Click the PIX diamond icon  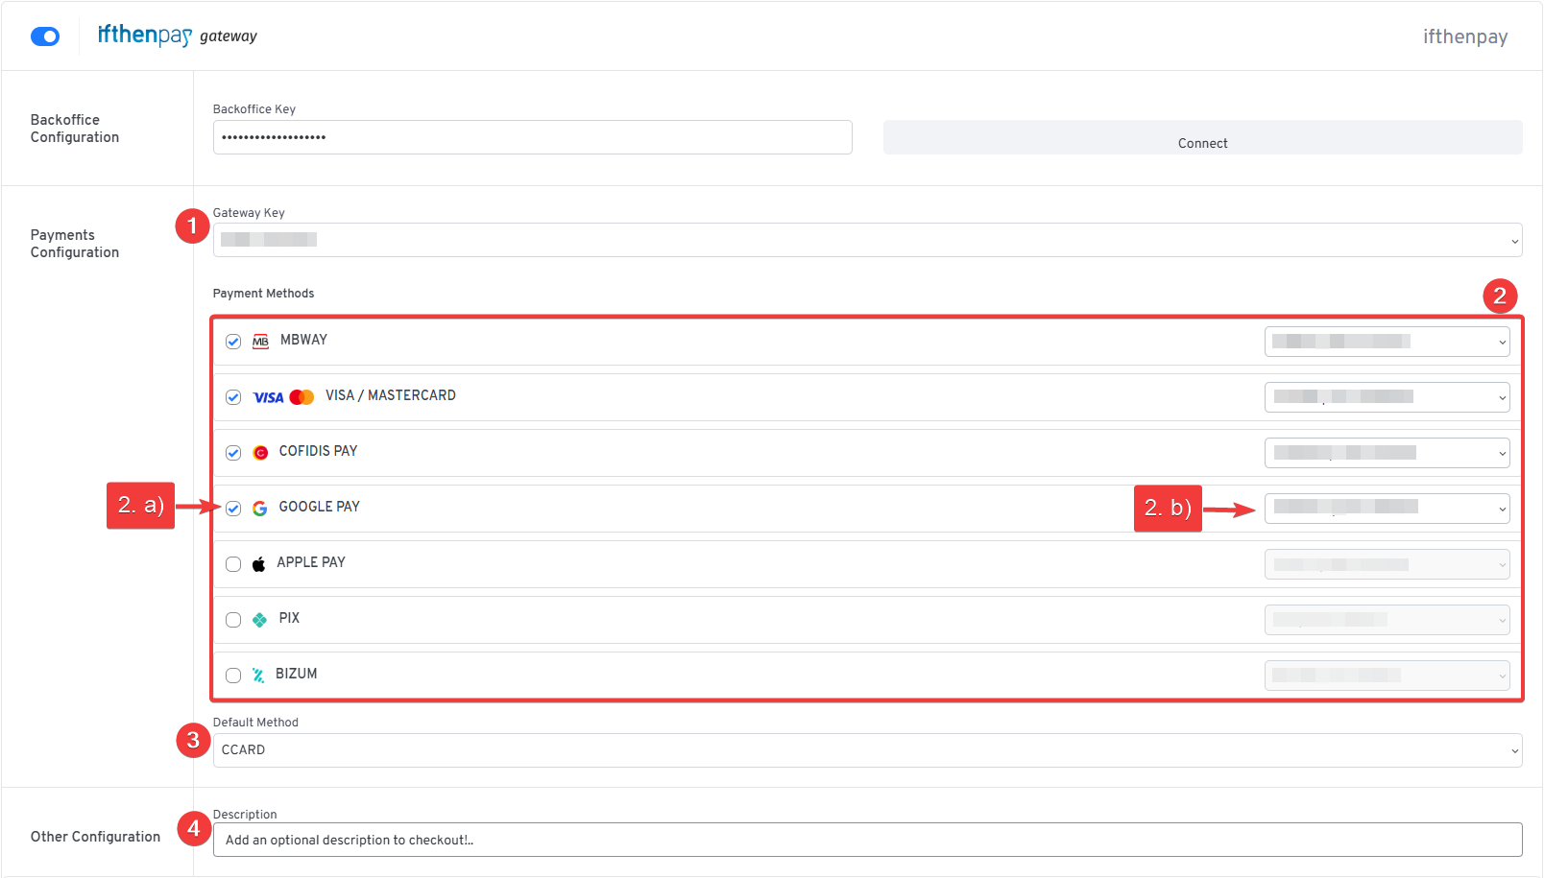pos(258,619)
